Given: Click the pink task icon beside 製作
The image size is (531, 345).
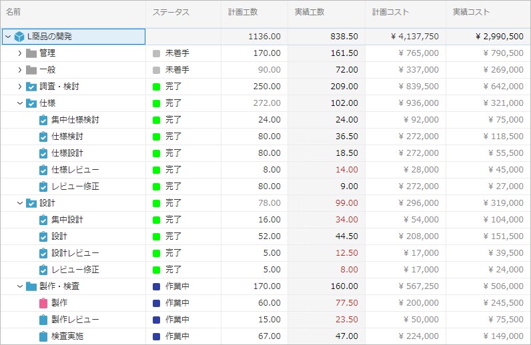Looking at the screenshot, I should coord(43,303).
